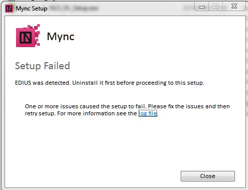Click the "Mync Setup" title bar text

coord(32,9)
